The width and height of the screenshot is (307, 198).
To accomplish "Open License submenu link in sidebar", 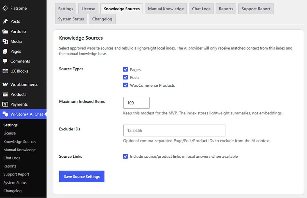I will point(10,133).
